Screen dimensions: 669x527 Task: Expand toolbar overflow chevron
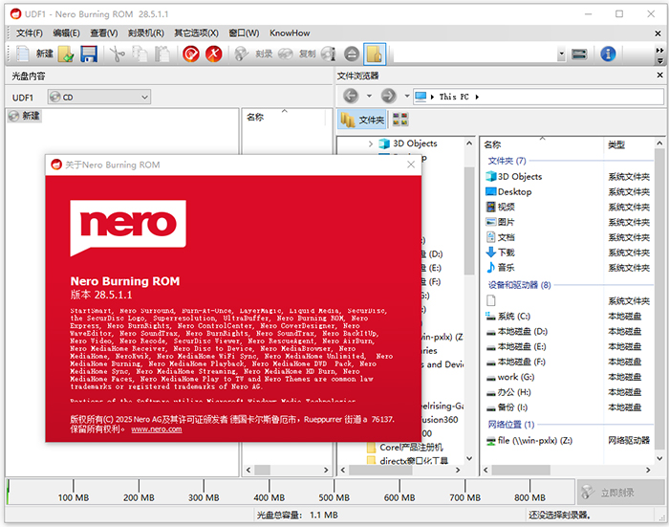pos(659,51)
